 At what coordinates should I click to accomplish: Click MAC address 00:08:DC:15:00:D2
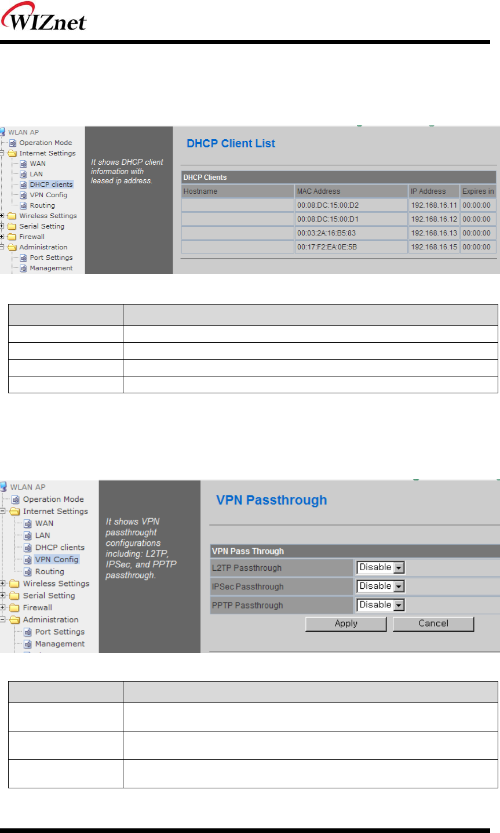click(328, 205)
